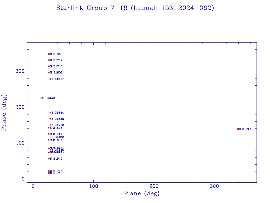This screenshot has width=270, height=203.
Task: Click the red marker beside S 31628
Action: tap(49, 128)
